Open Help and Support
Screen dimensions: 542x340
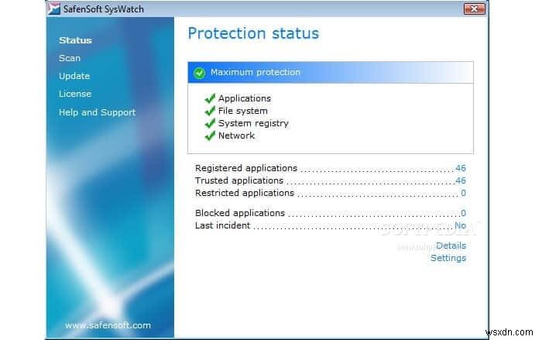(x=97, y=112)
